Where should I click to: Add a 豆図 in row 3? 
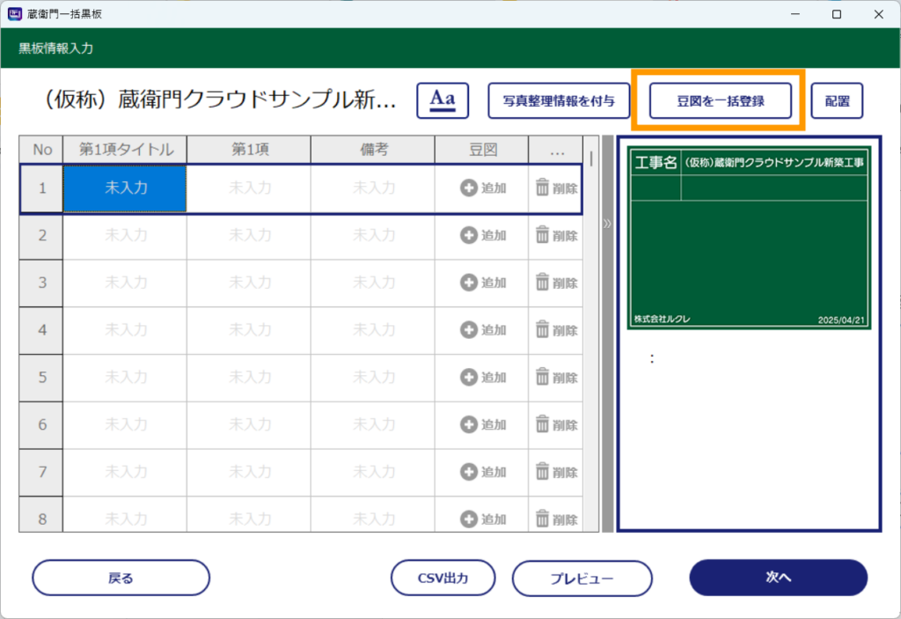469,283
